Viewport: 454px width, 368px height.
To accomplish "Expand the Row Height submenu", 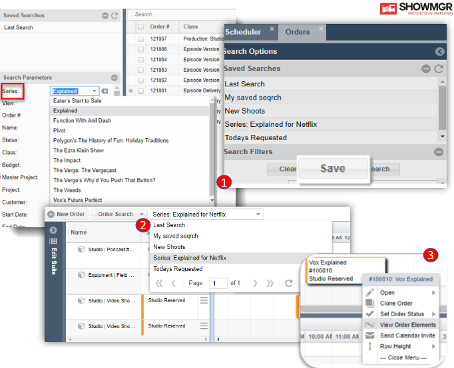I will pyautogui.click(x=433, y=346).
